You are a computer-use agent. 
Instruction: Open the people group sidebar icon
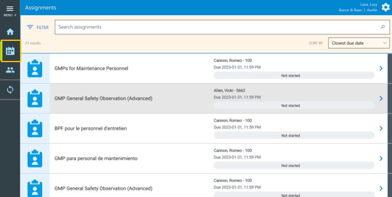coord(10,70)
